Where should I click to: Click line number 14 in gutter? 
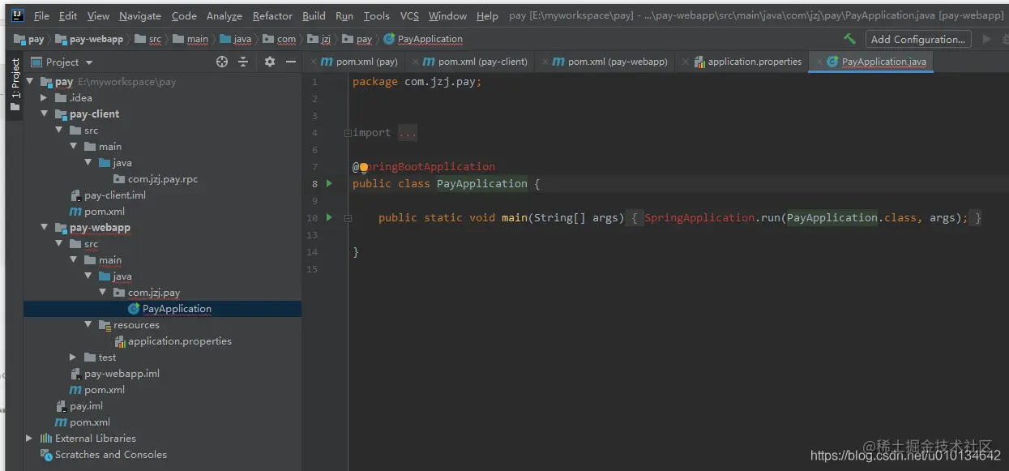pyautogui.click(x=312, y=252)
